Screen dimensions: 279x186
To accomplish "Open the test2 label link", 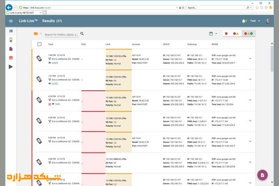I will 55,83.
